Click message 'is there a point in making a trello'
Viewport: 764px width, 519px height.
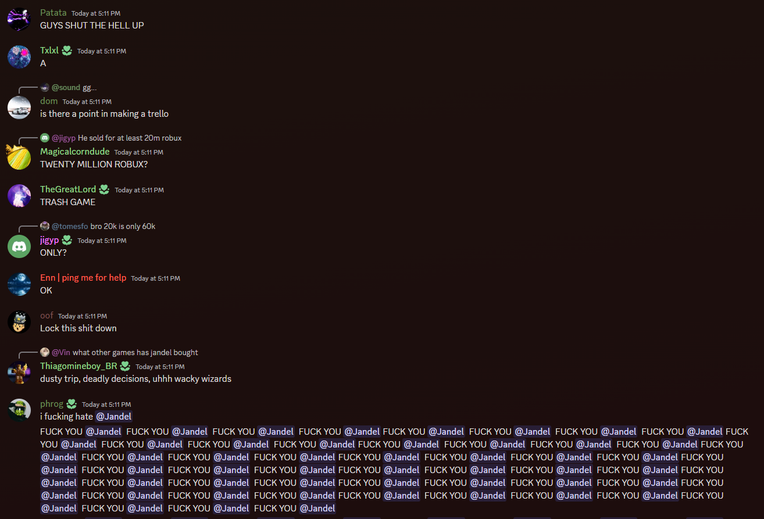(x=104, y=114)
